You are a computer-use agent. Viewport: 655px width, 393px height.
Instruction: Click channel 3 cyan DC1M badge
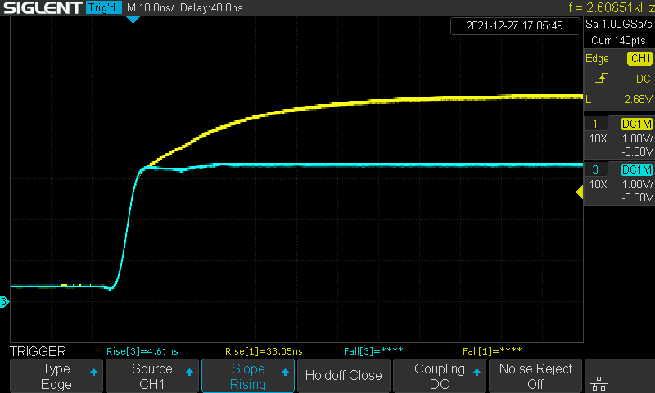click(637, 169)
